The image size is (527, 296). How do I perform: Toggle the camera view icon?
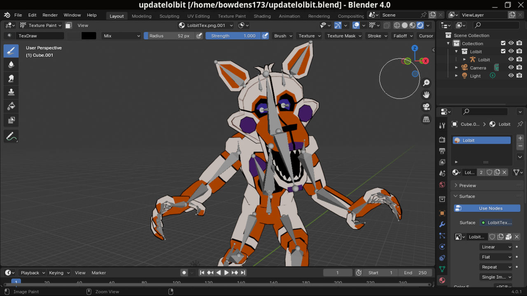427,107
